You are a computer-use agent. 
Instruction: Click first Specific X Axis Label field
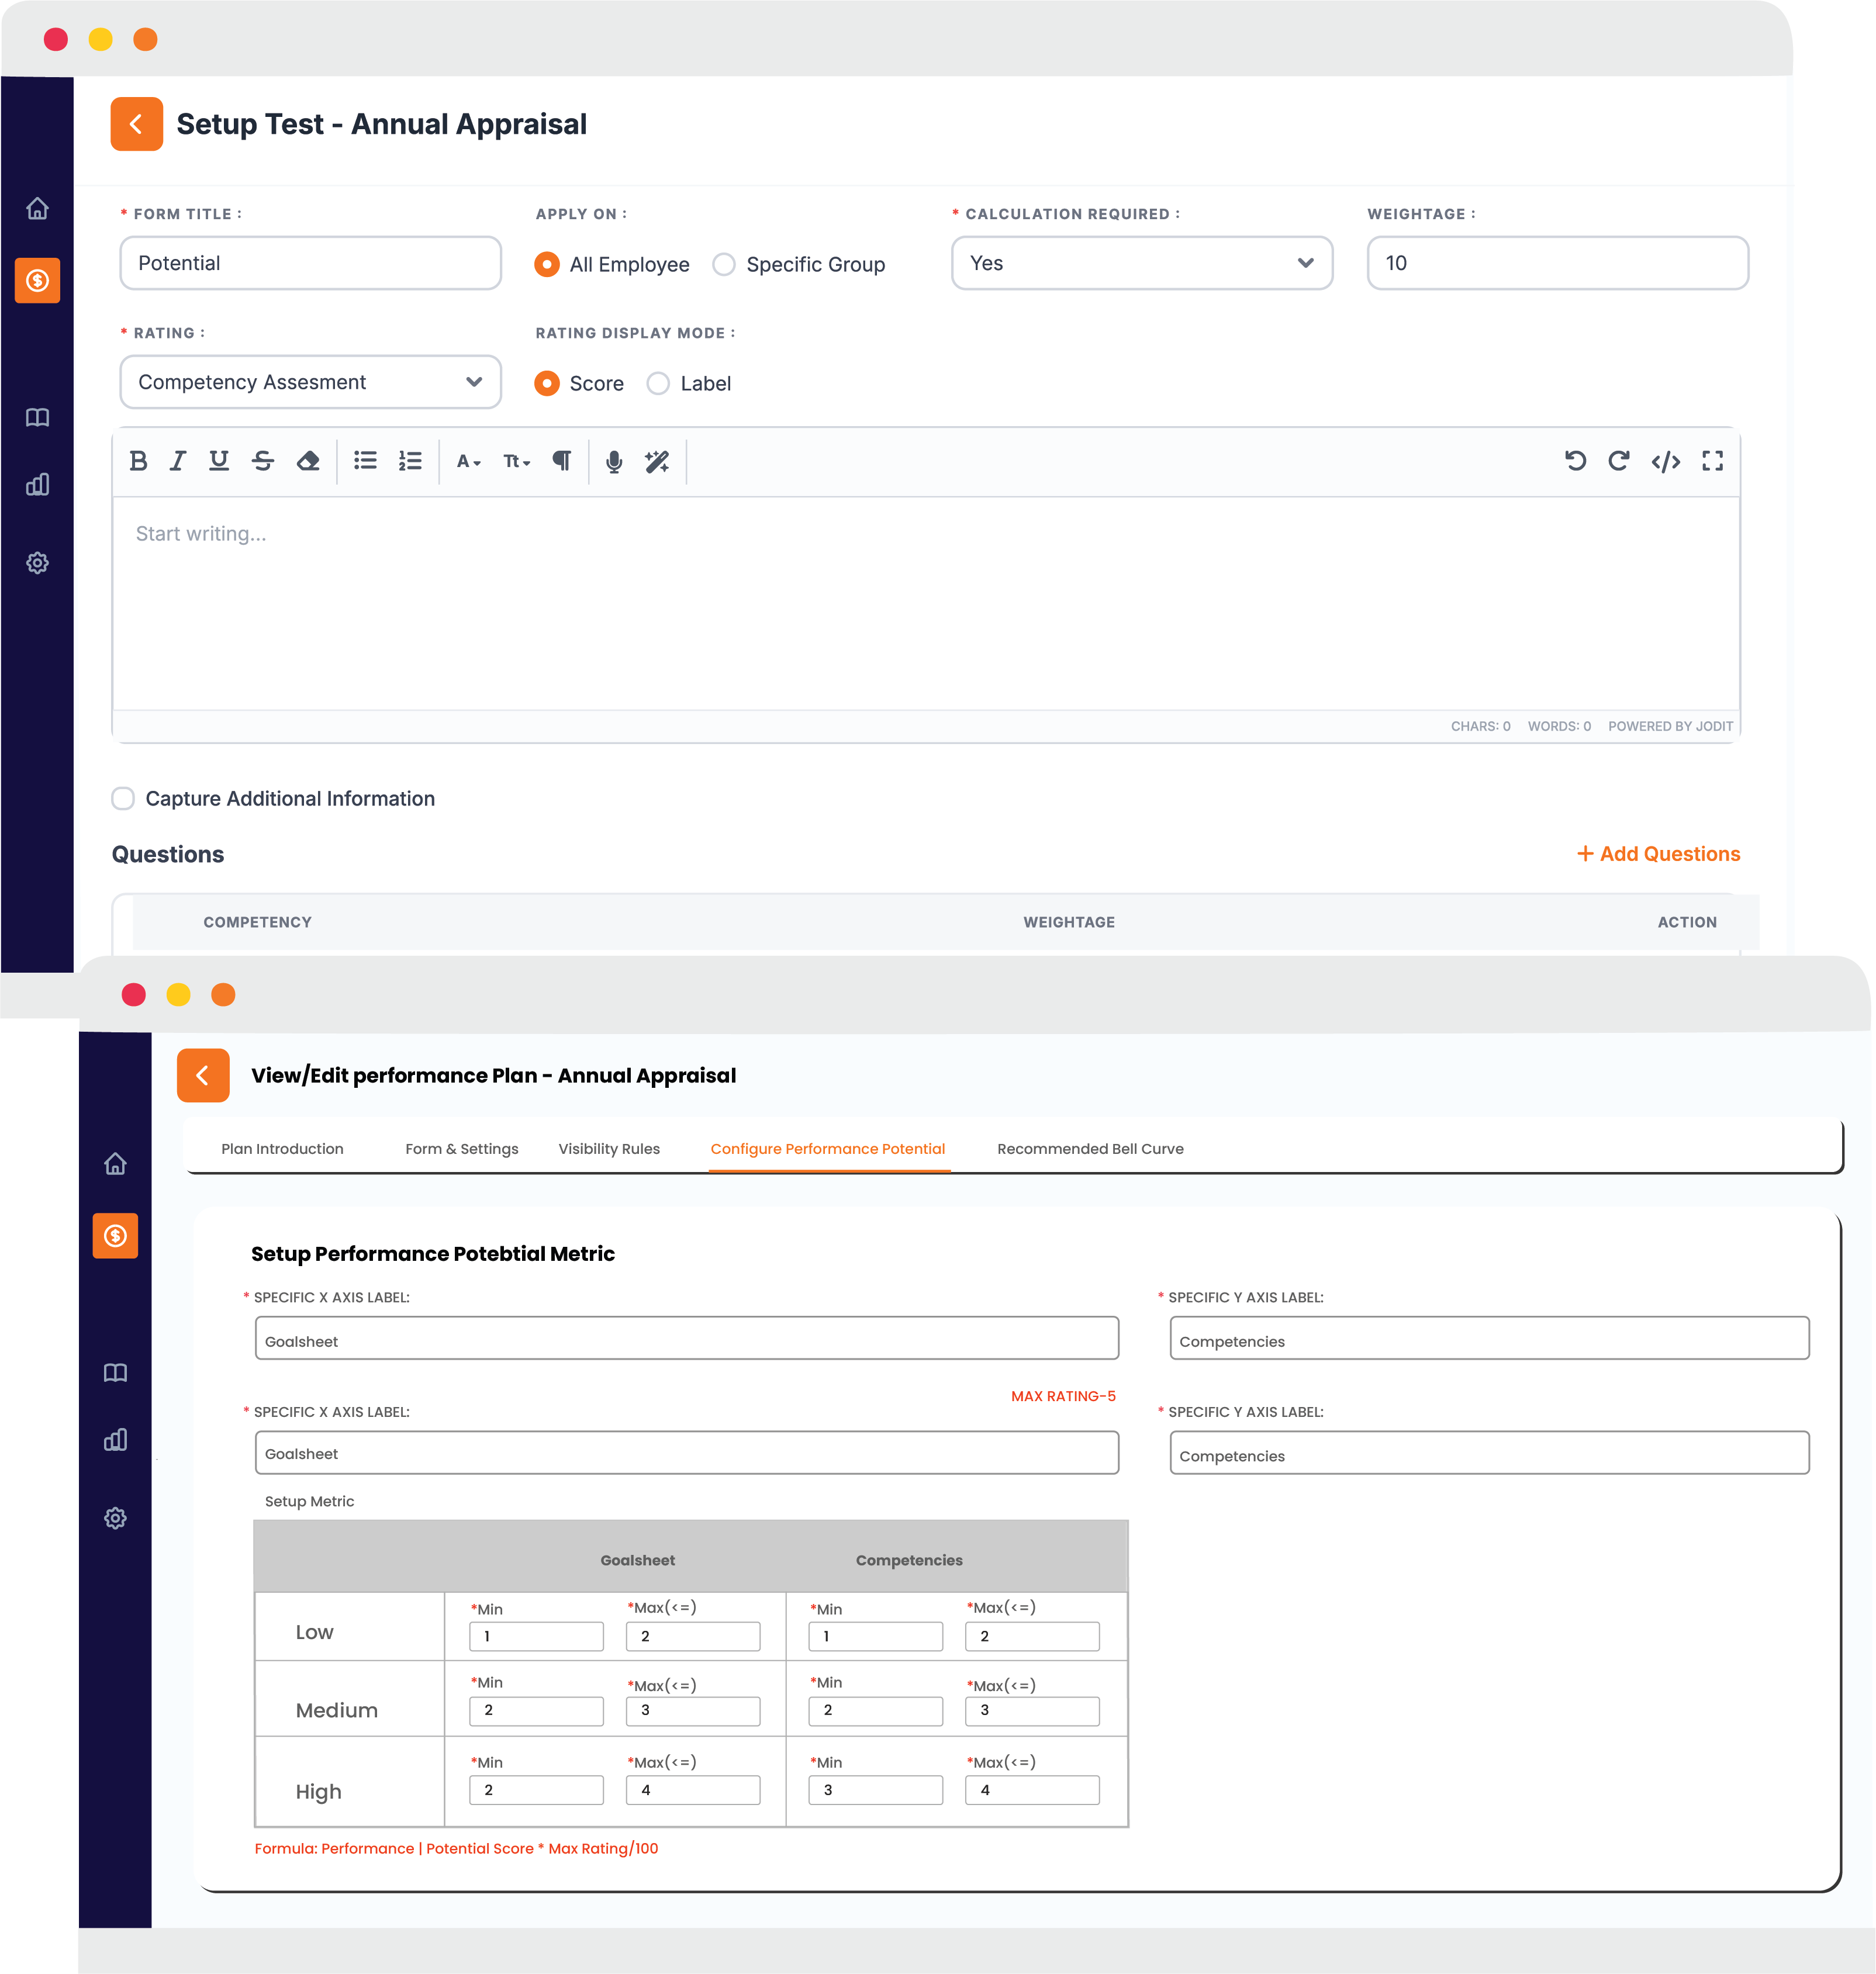click(686, 1338)
